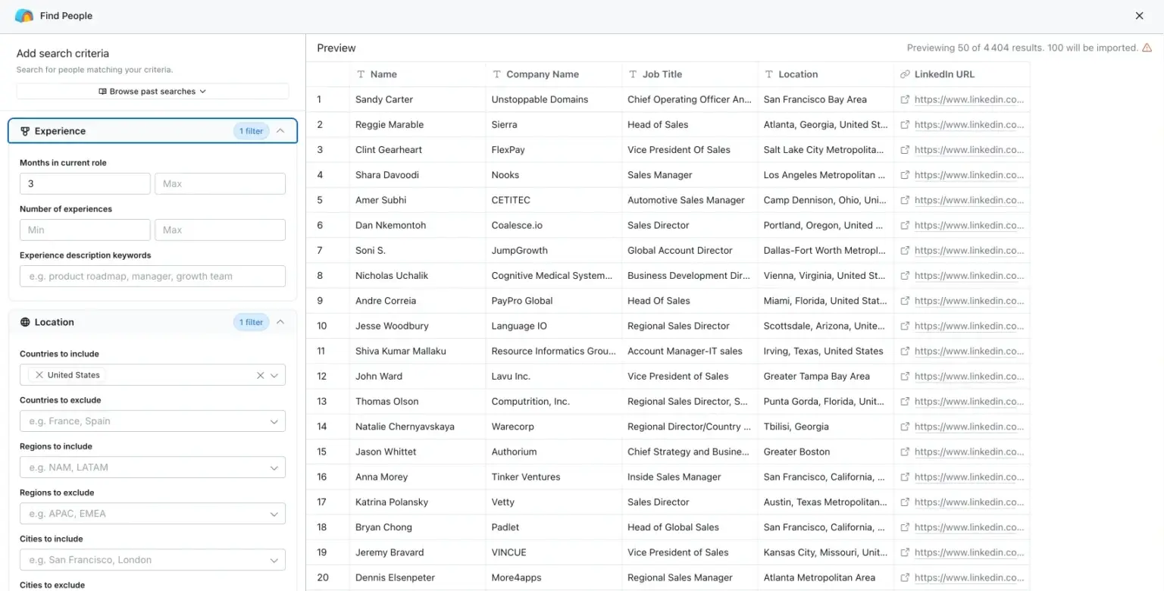Open Bryan Chong's LinkedIn external link icon
The height and width of the screenshot is (591, 1164).
click(904, 527)
